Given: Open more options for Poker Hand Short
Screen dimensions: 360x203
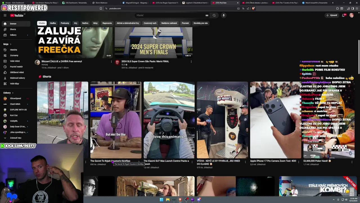Looking at the screenshot, I should [352, 162].
